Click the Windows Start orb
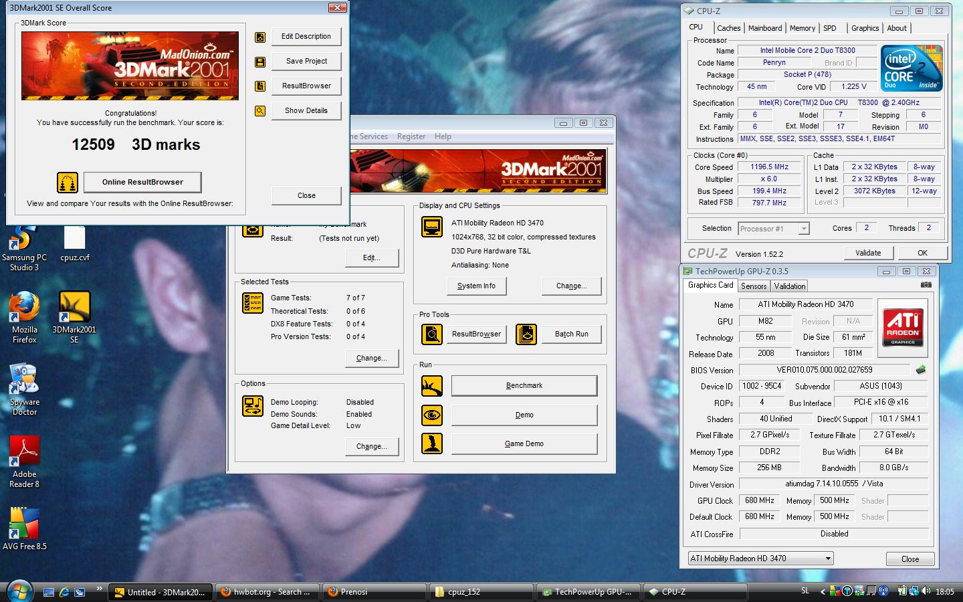 (x=18, y=591)
